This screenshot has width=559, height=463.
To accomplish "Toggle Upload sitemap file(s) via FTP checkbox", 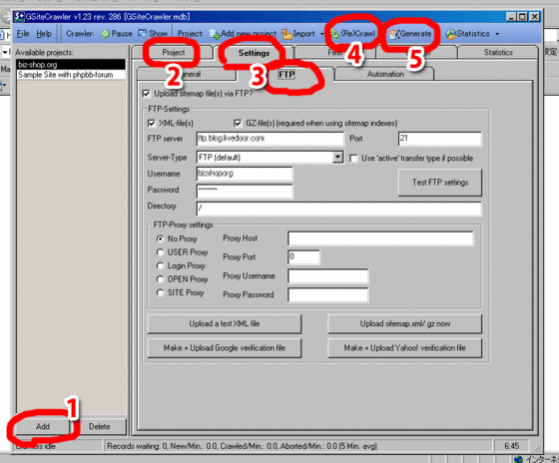I will tap(146, 94).
